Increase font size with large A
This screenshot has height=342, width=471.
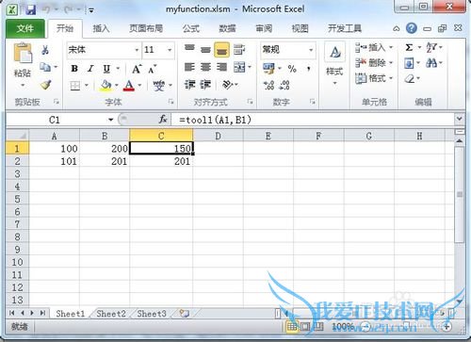pos(137,69)
